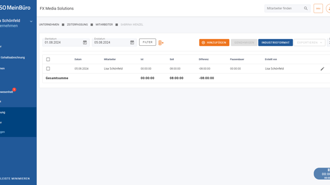Edit the 05.08.2024 time entry with the pencil

322,69
